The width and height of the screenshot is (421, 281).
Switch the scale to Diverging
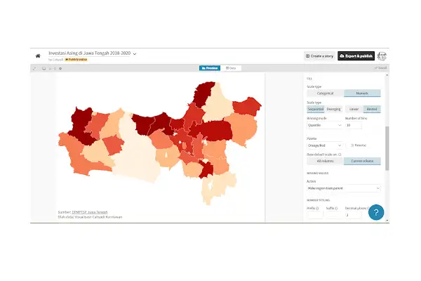pyautogui.click(x=333, y=109)
